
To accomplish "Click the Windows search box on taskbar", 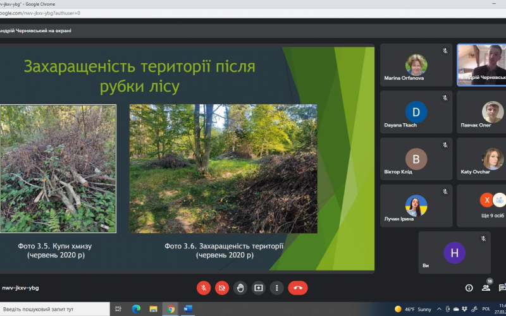I will tap(55, 309).
